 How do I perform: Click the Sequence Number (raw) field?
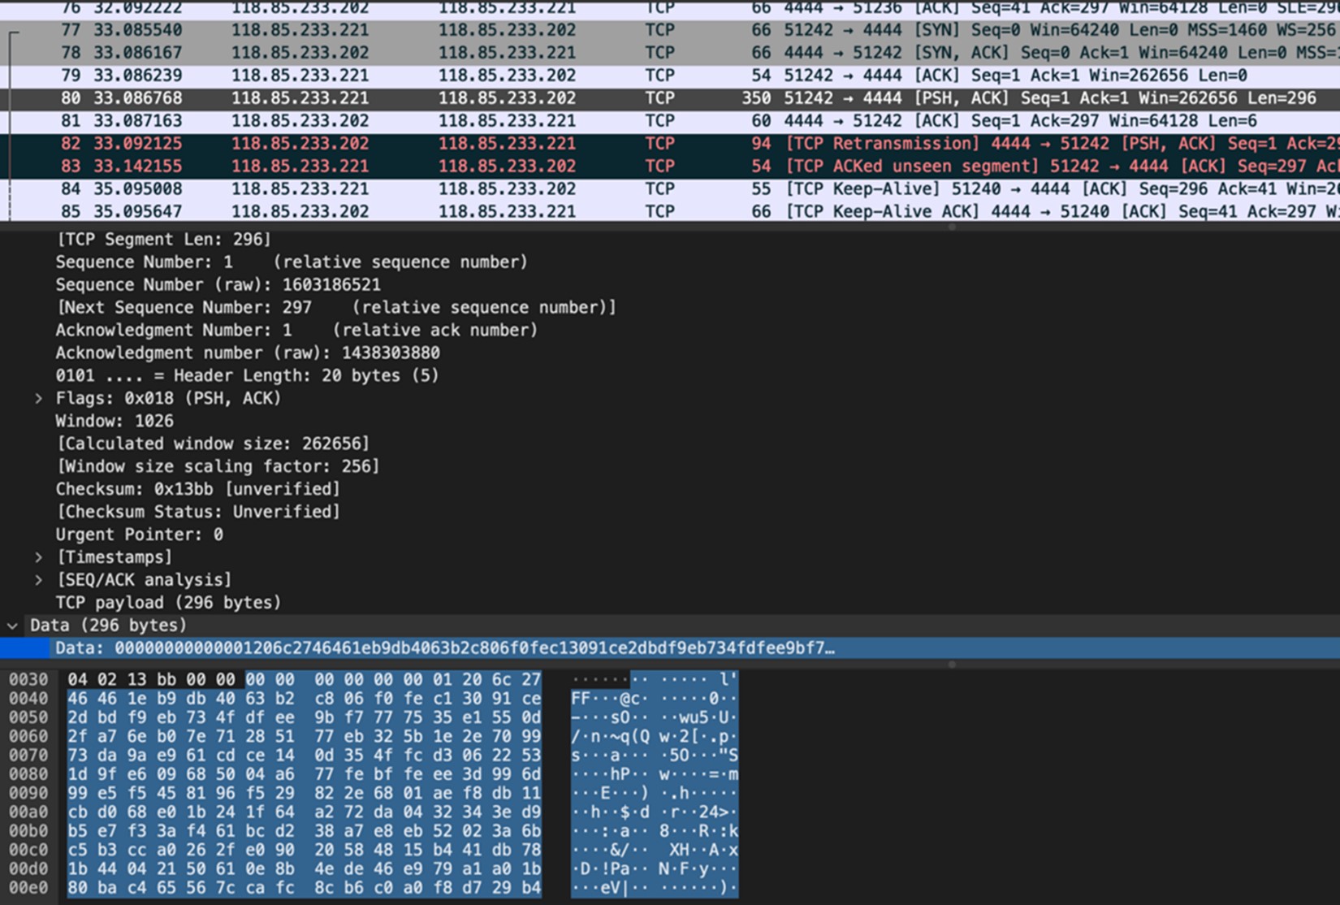pos(218,285)
